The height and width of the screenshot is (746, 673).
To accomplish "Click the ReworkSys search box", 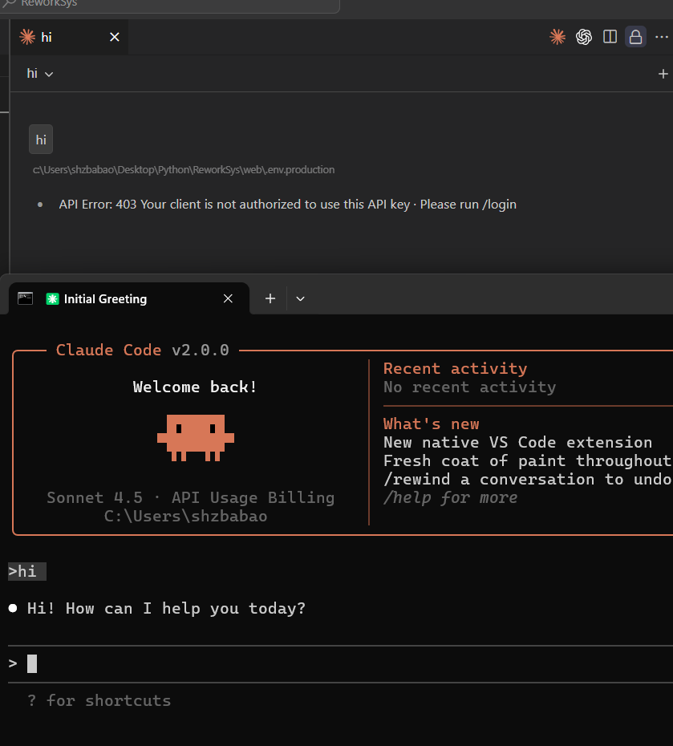I will pyautogui.click(x=169, y=5).
